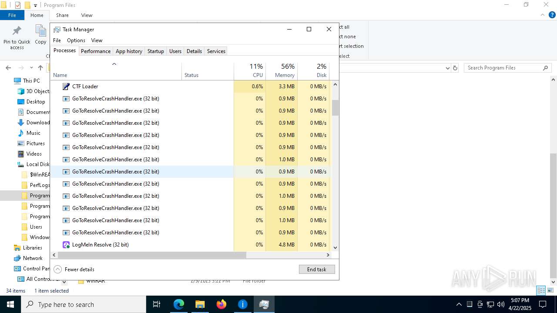The width and height of the screenshot is (557, 313).
Task: Click the Explorer Back arrow
Action: click(x=8, y=68)
